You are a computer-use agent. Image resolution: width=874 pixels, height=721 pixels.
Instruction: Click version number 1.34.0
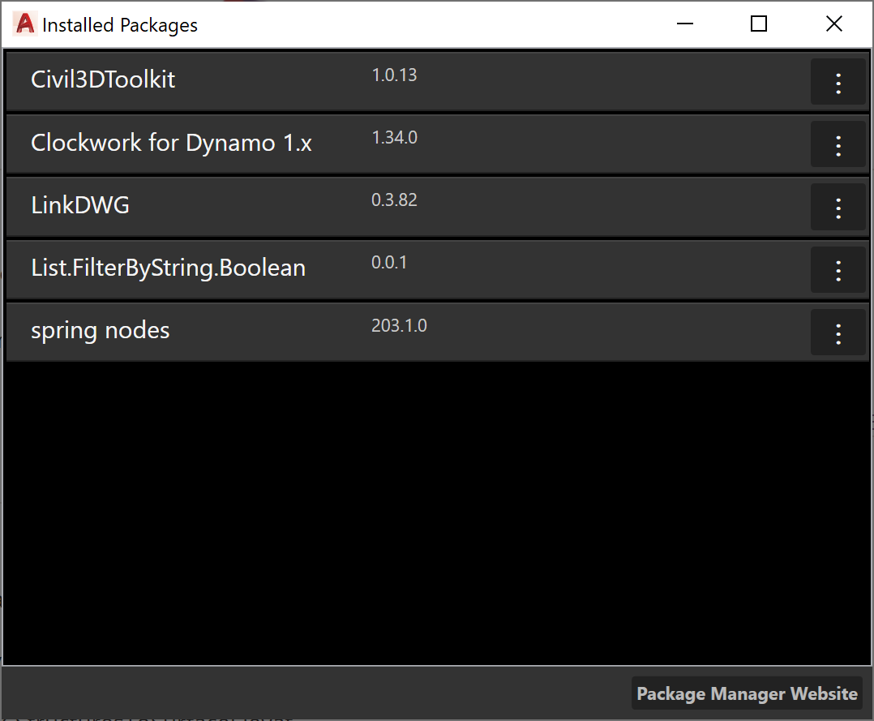point(395,138)
